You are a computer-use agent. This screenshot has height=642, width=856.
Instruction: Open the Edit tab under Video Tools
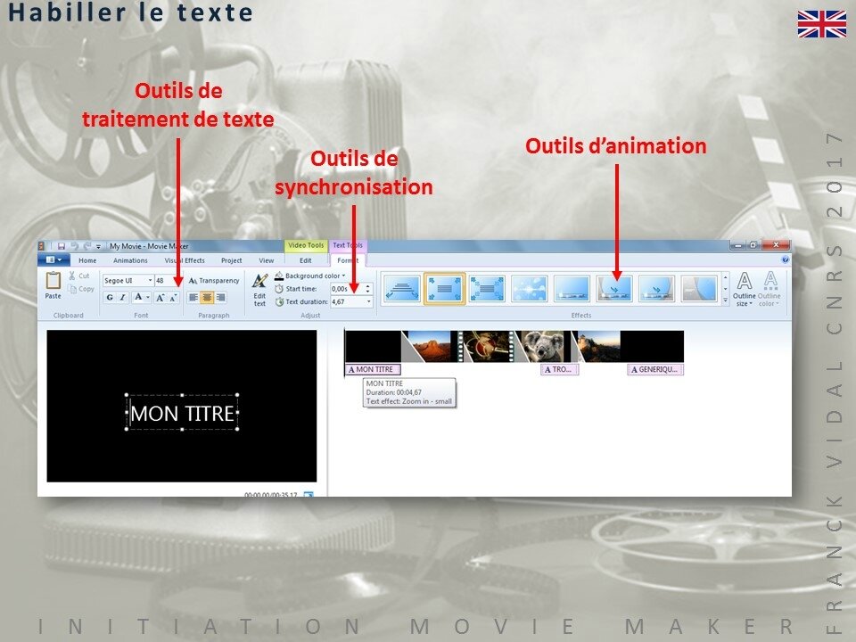click(x=306, y=260)
